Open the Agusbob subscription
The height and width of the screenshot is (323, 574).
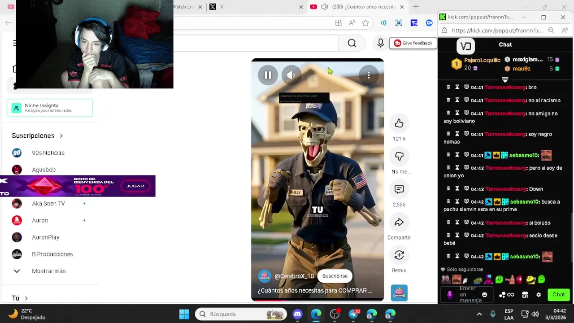[44, 170]
